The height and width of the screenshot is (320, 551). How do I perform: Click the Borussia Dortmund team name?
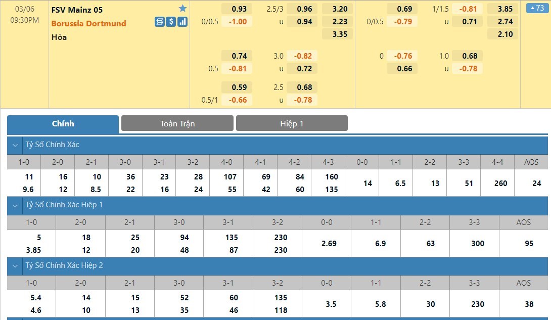88,23
